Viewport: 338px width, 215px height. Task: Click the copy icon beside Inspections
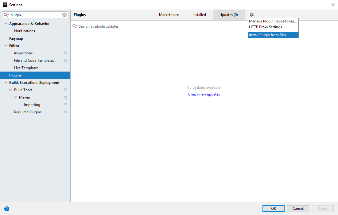(66, 53)
